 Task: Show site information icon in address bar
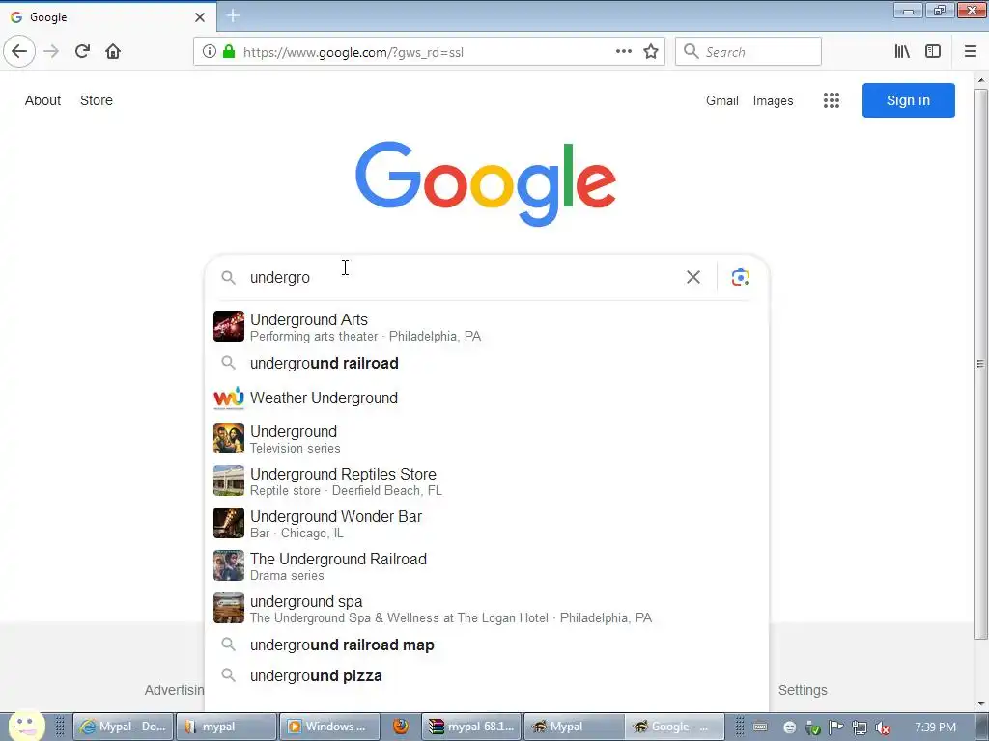210,52
